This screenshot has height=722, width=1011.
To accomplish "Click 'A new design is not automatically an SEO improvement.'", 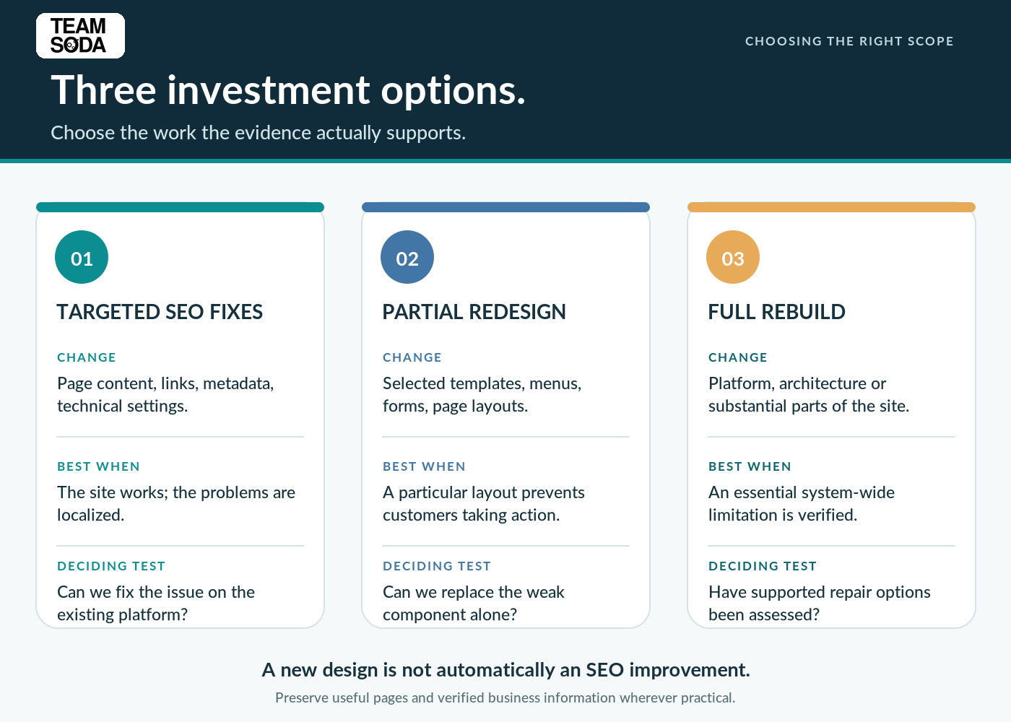I will click(506, 670).
